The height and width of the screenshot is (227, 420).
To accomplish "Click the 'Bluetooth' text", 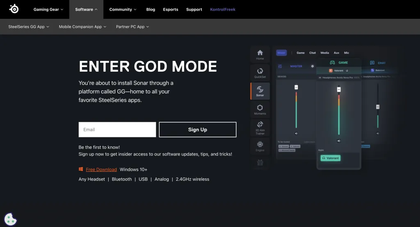I will (122, 179).
